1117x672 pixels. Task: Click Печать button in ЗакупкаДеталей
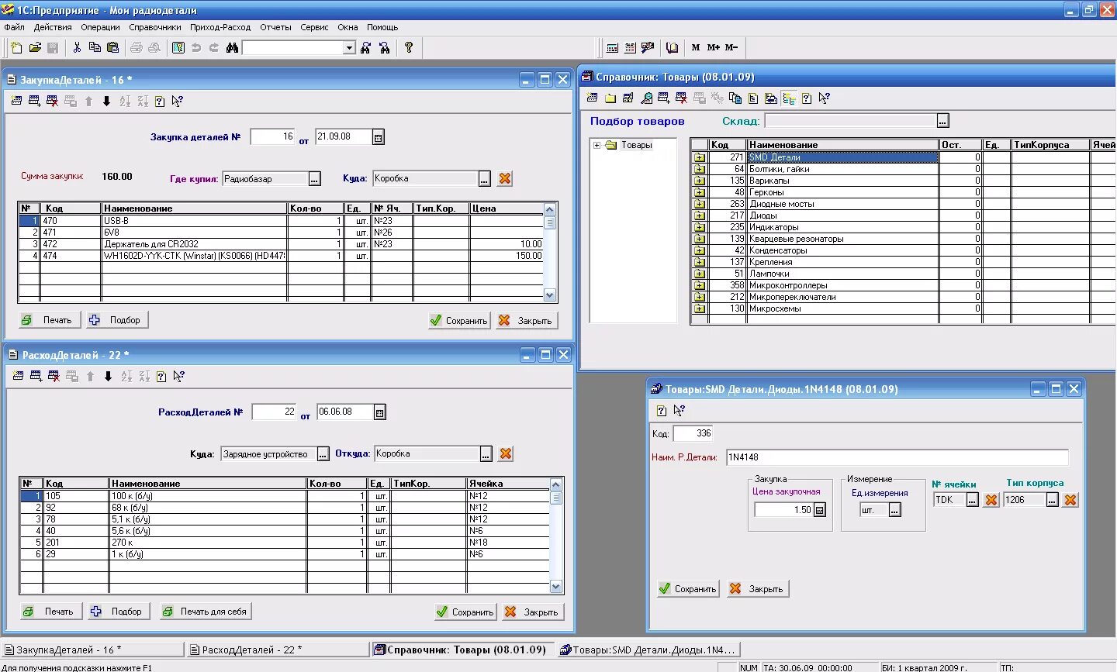(x=49, y=320)
